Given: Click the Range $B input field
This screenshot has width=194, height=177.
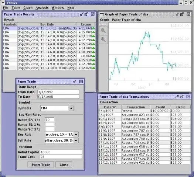Looking at the screenshot, I should coord(50,124).
